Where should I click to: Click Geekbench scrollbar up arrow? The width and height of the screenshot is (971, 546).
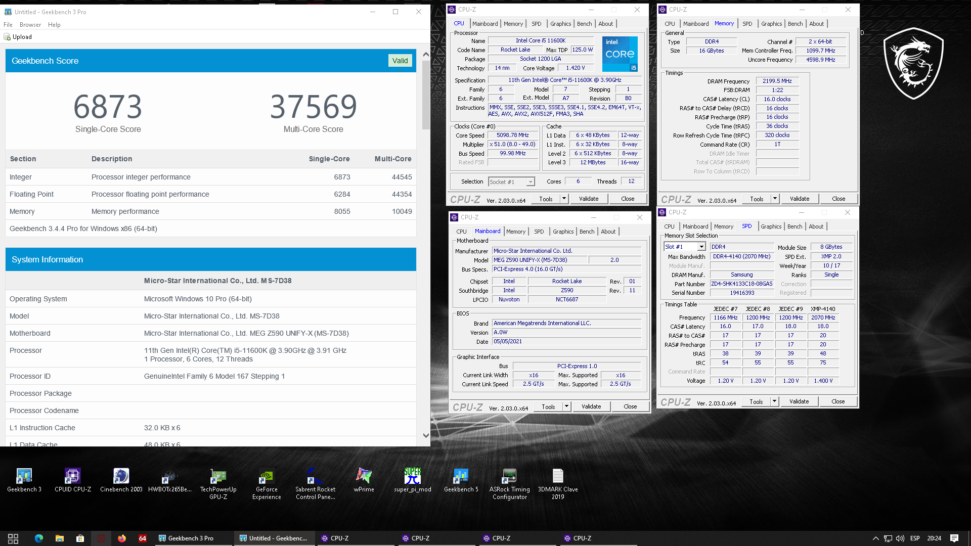(x=426, y=54)
